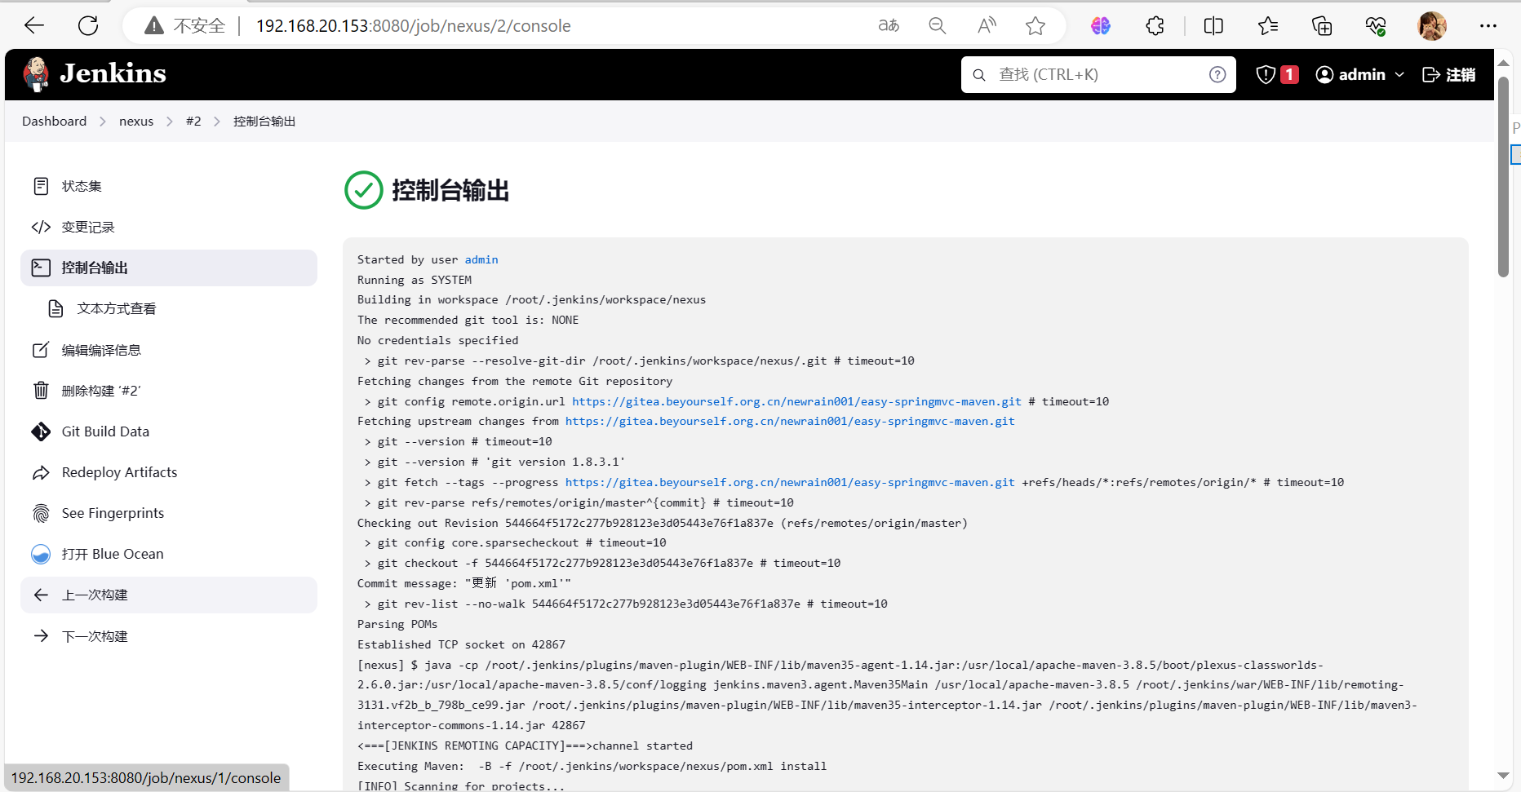Click the search help question mark icon
This screenshot has height=792, width=1521.
tap(1217, 74)
